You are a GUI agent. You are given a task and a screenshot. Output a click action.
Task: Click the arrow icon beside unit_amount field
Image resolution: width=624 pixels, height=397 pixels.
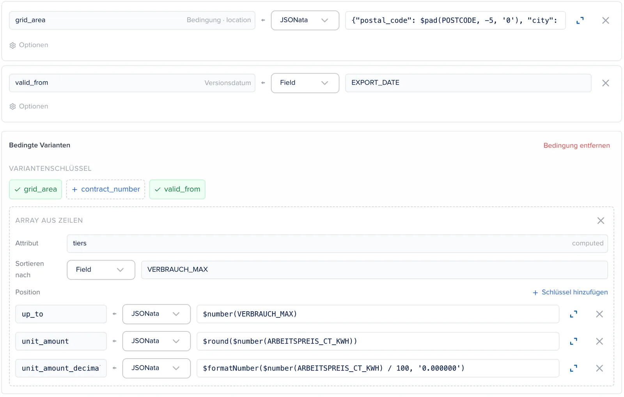click(114, 341)
